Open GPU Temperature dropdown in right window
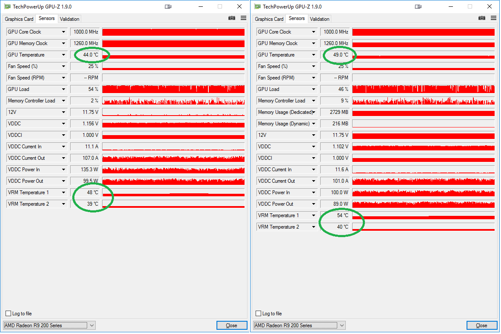501x334 pixels. tap(314, 55)
